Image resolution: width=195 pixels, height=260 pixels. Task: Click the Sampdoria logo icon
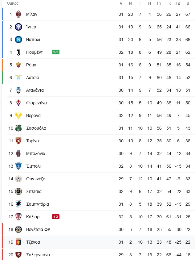(18, 204)
